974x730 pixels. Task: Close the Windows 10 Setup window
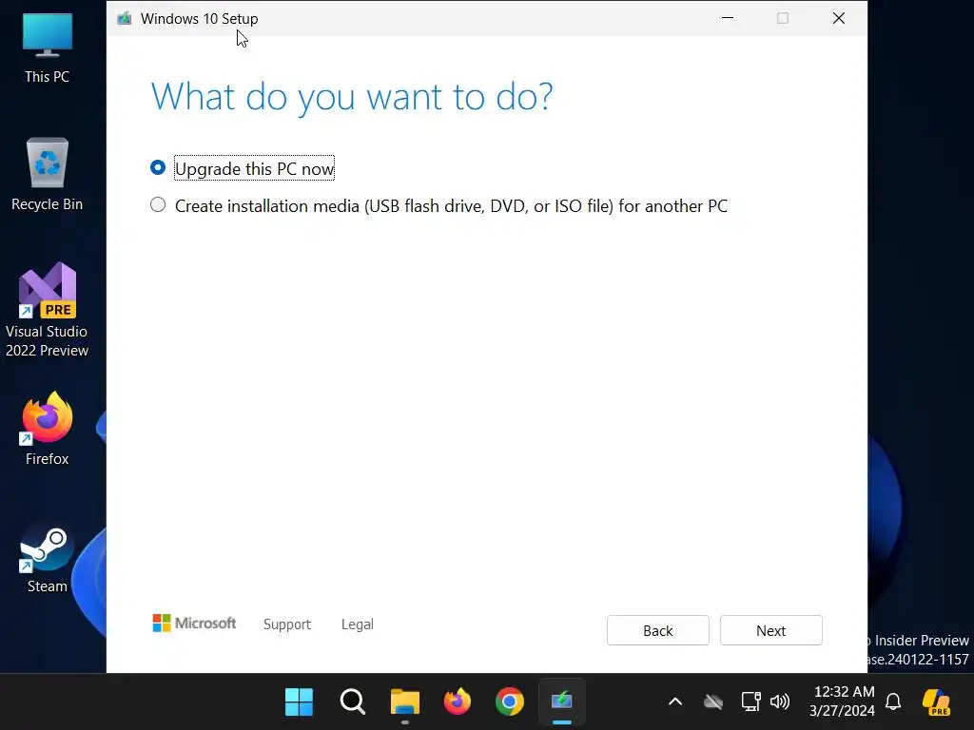[839, 18]
